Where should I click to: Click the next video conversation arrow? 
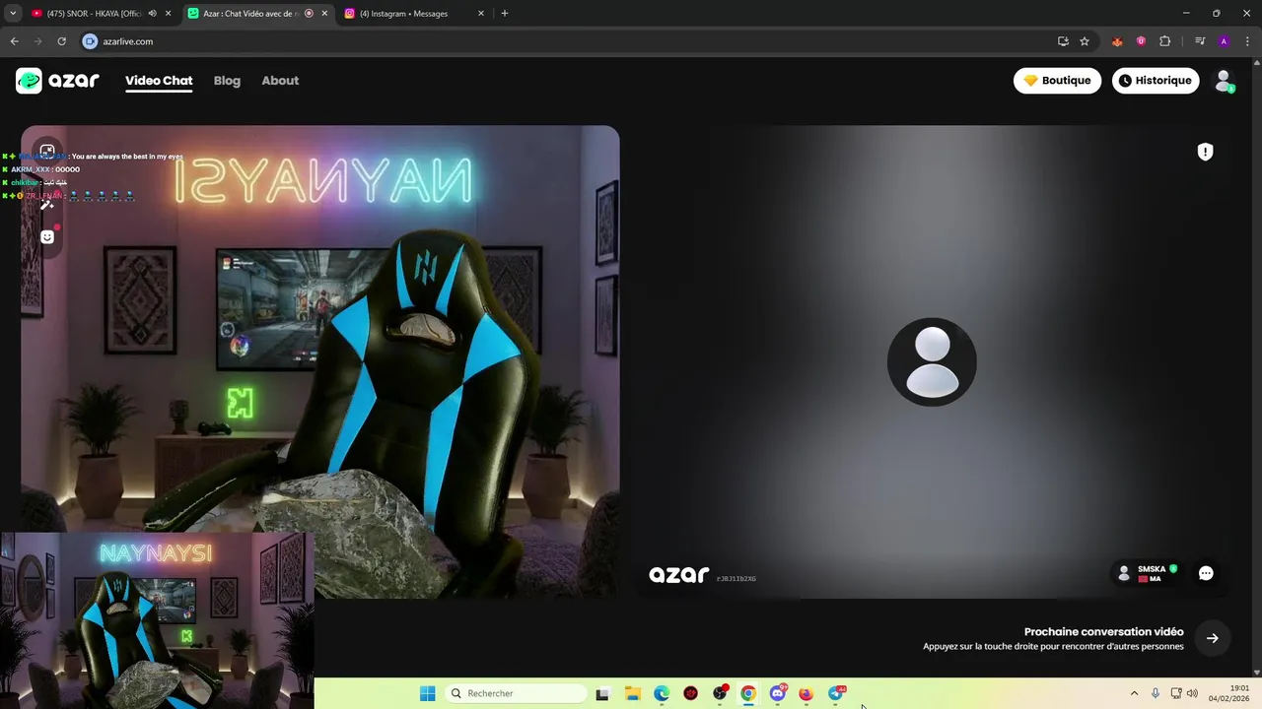pos(1212,638)
